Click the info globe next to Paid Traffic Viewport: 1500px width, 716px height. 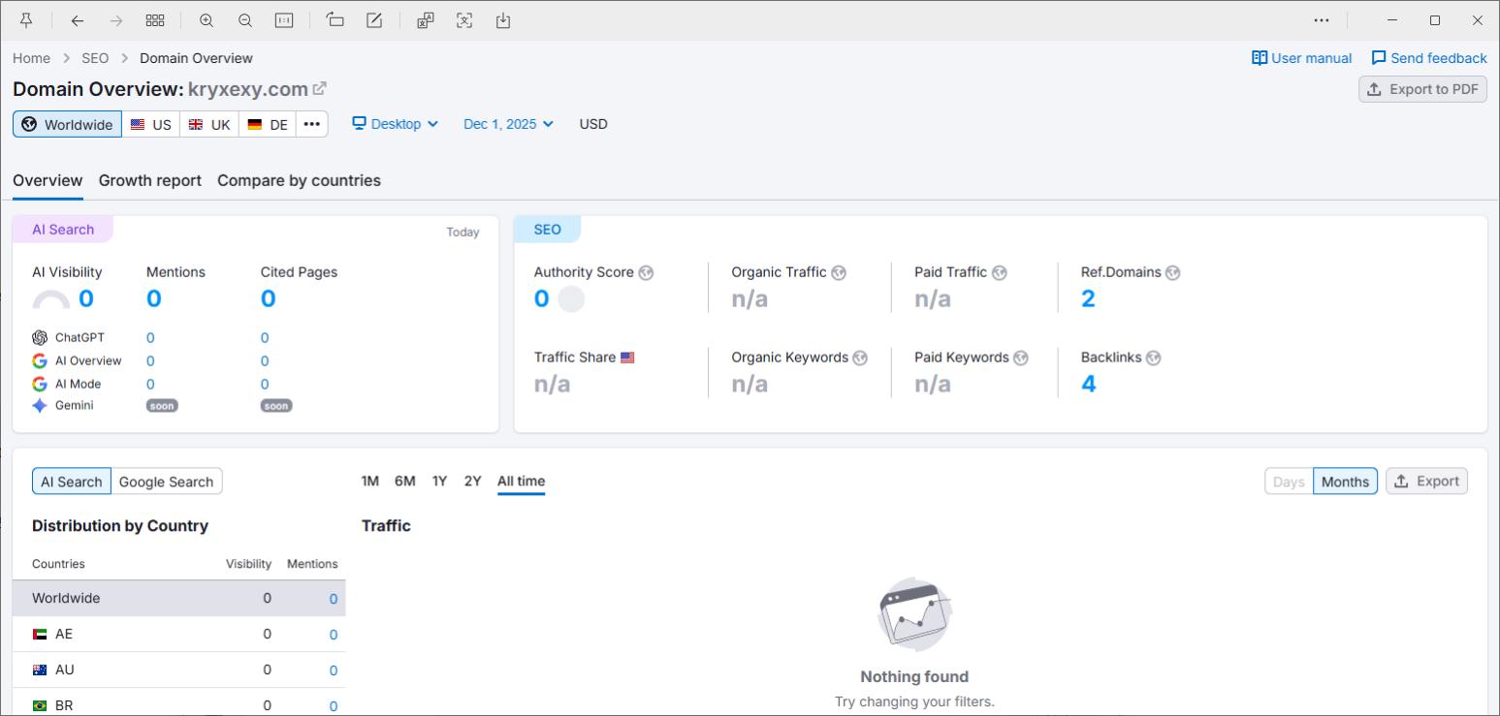(x=1000, y=273)
